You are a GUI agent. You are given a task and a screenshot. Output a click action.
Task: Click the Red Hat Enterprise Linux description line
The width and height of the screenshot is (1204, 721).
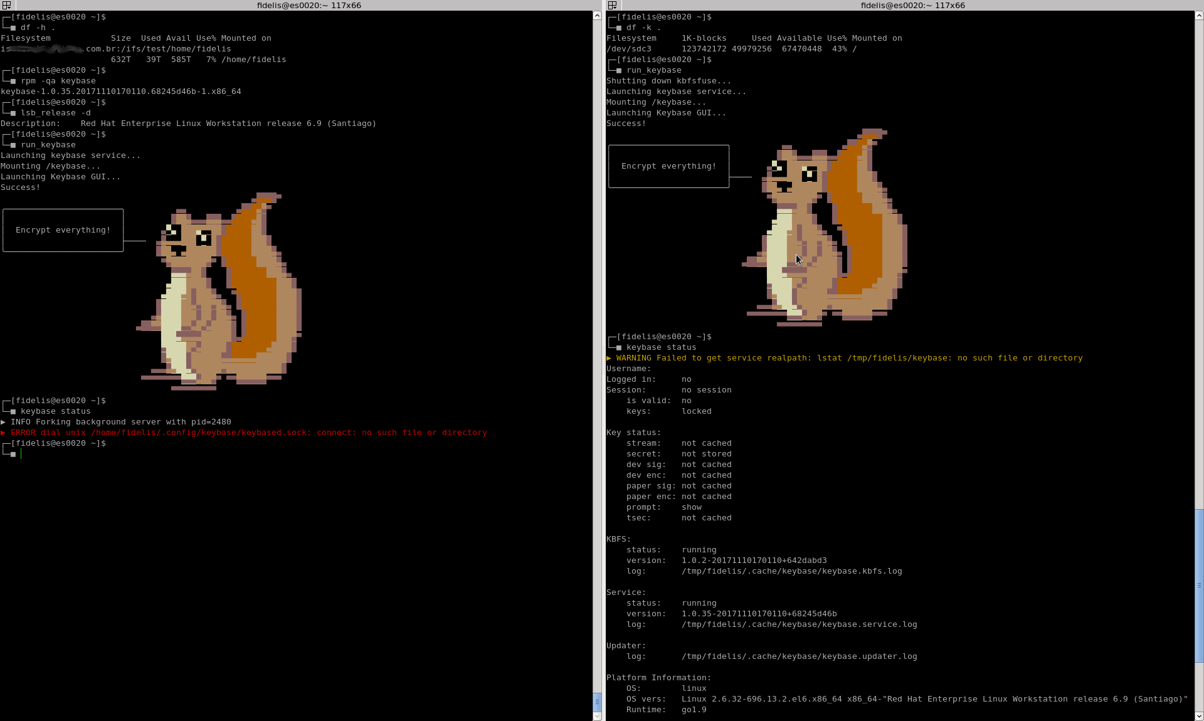pyautogui.click(x=189, y=124)
